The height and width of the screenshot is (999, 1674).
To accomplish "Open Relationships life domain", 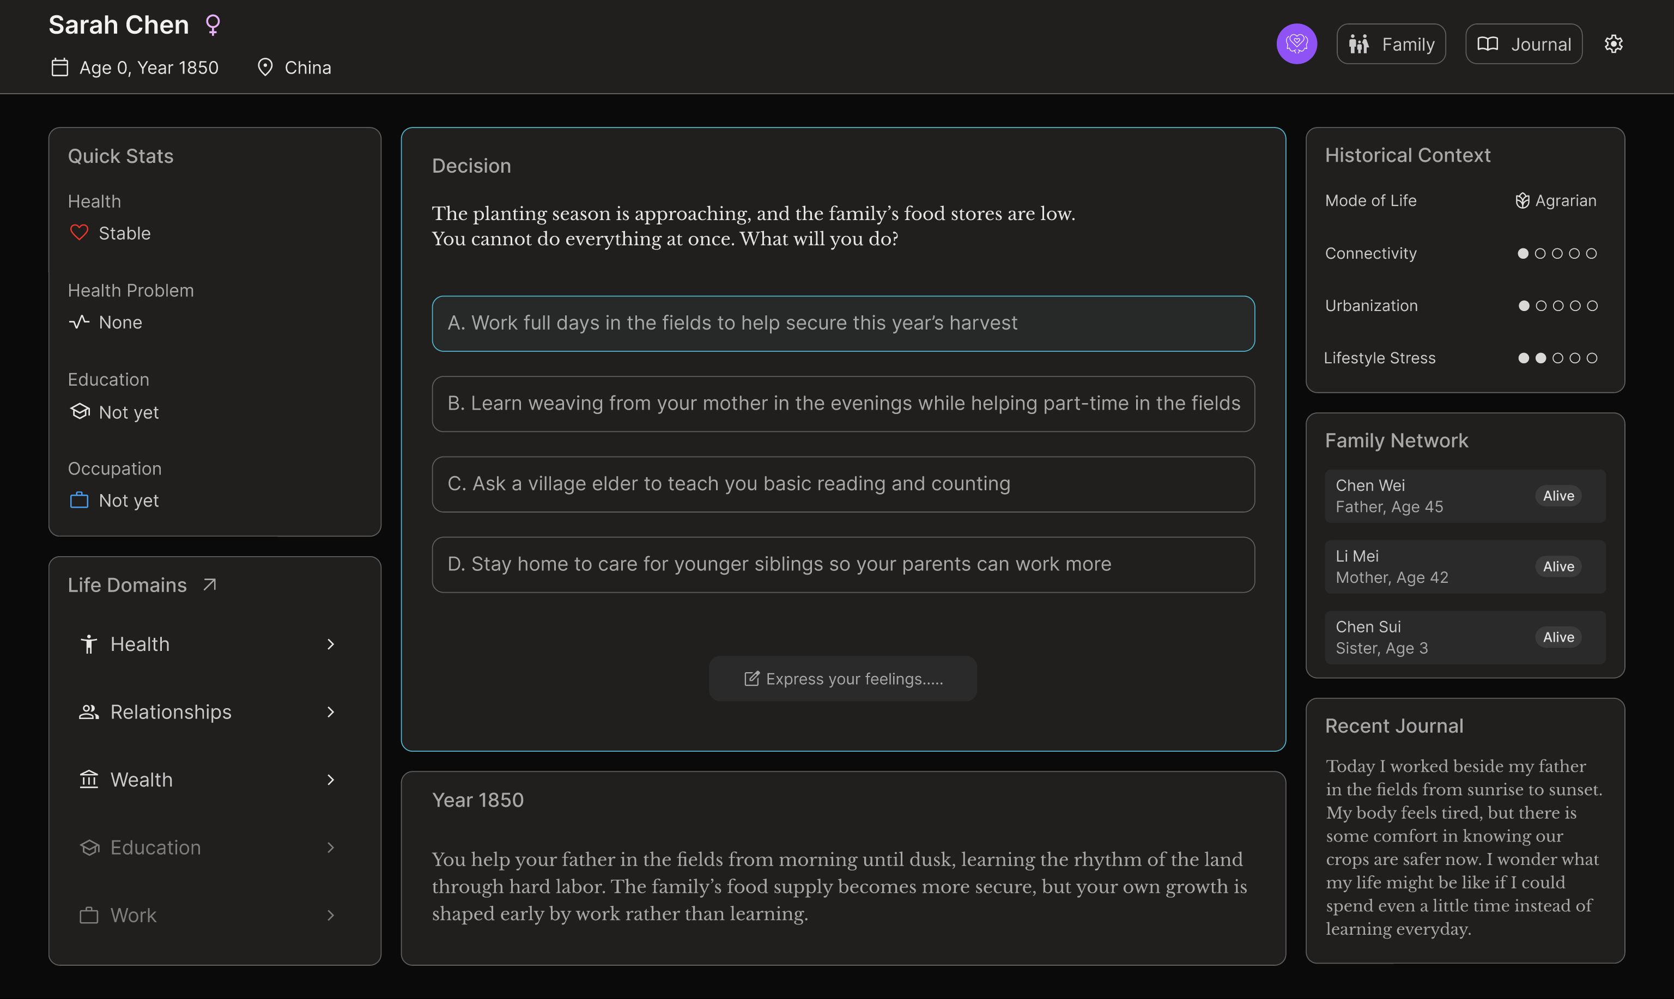I will [209, 711].
